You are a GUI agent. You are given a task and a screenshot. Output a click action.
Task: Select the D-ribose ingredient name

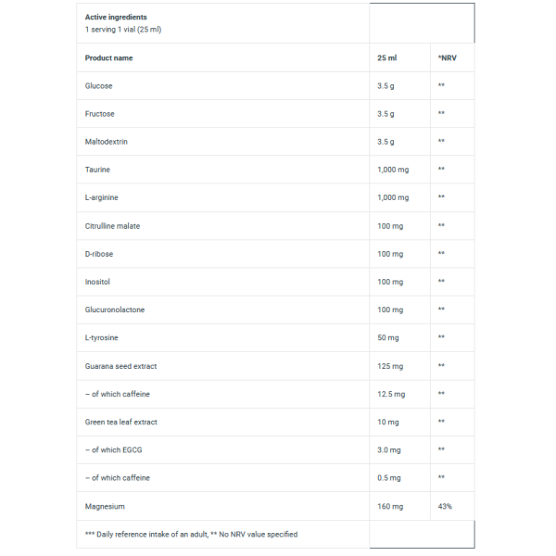tap(99, 254)
